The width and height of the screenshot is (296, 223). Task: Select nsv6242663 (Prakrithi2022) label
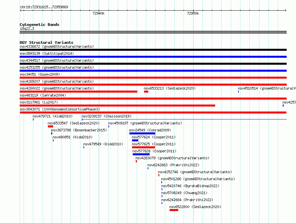173,165
